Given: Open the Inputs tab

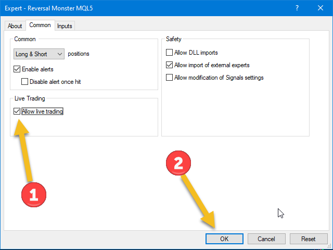Looking at the screenshot, I should coord(65,26).
